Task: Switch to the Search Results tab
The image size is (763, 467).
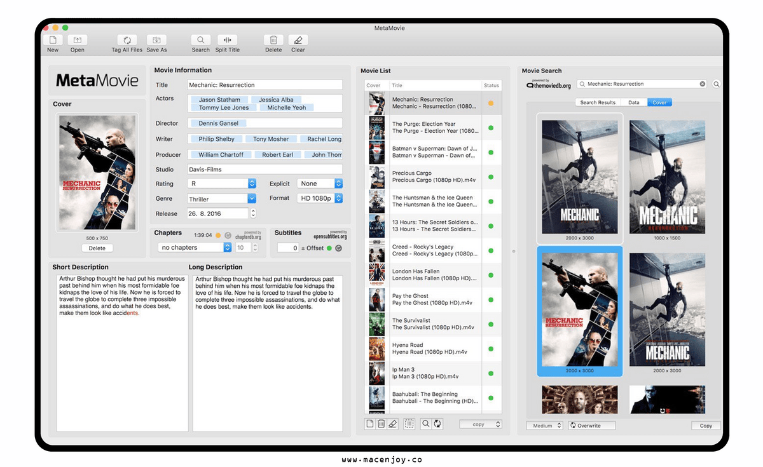Action: coord(598,102)
